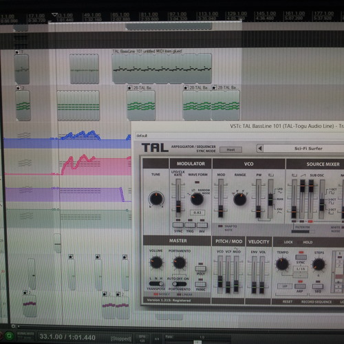Flip the PORTAMENTO AUTO/OFF/ON switch
Viewport: 344px width, 344px height.
(x=179, y=284)
